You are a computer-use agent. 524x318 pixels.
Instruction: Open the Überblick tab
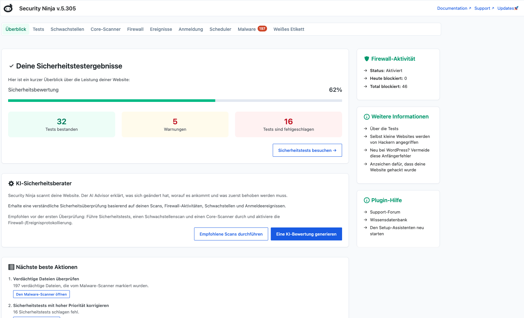pos(16,29)
